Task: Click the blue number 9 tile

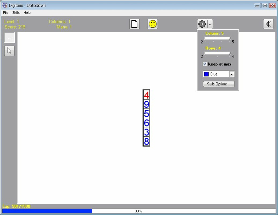Action: coord(147,104)
